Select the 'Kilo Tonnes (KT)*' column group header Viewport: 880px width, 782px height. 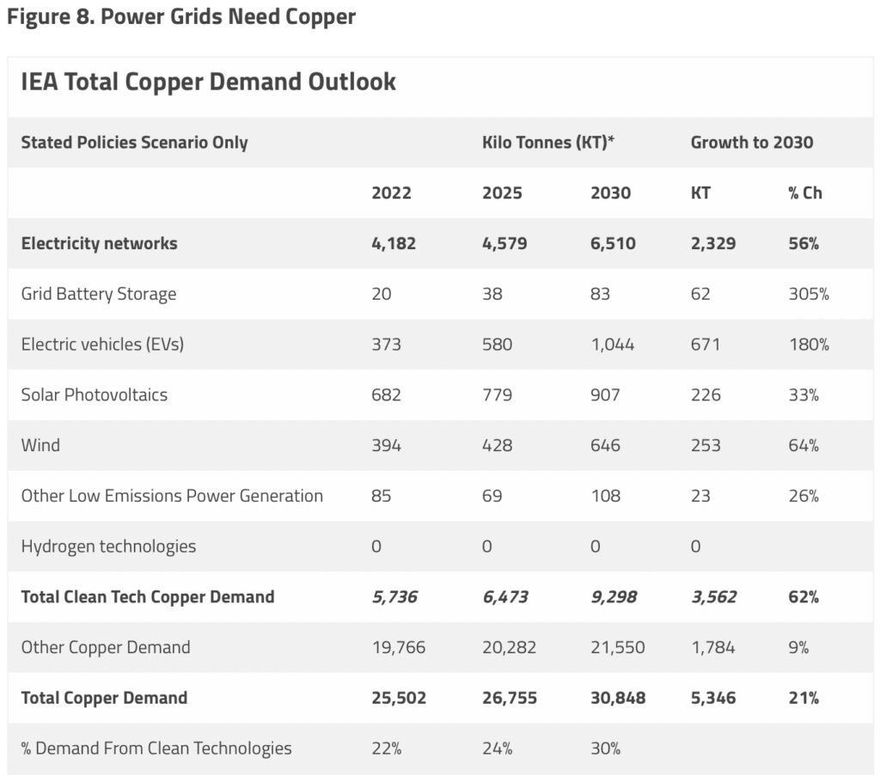[x=548, y=143]
